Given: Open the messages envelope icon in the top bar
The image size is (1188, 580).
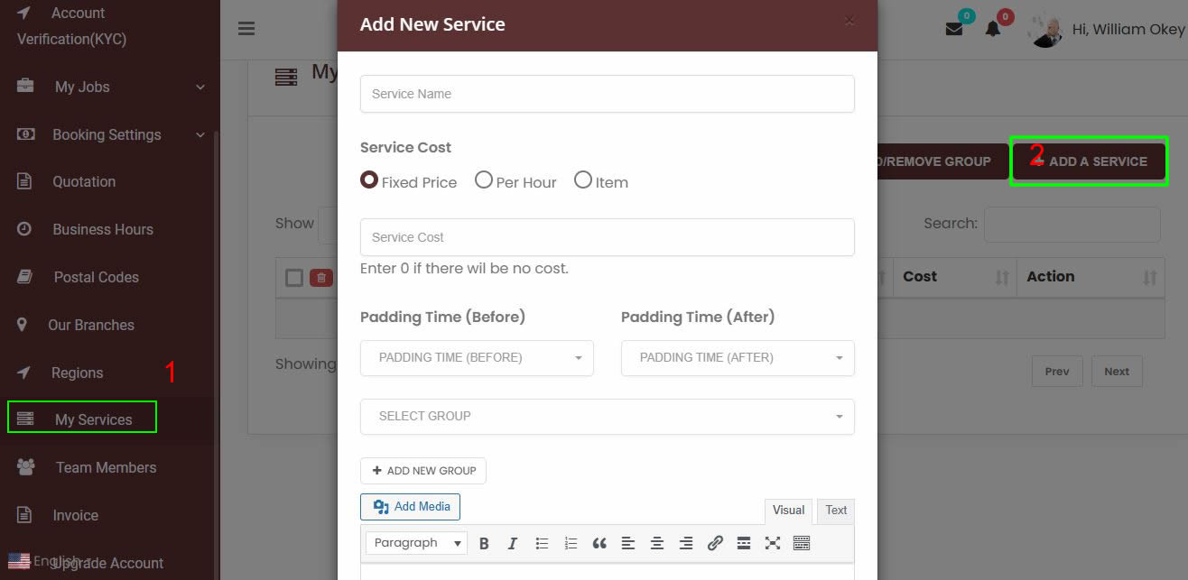Looking at the screenshot, I should click(x=953, y=28).
